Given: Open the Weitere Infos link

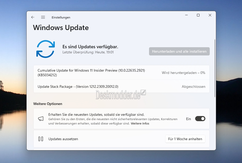Looking at the screenshot, I should [x=140, y=123].
